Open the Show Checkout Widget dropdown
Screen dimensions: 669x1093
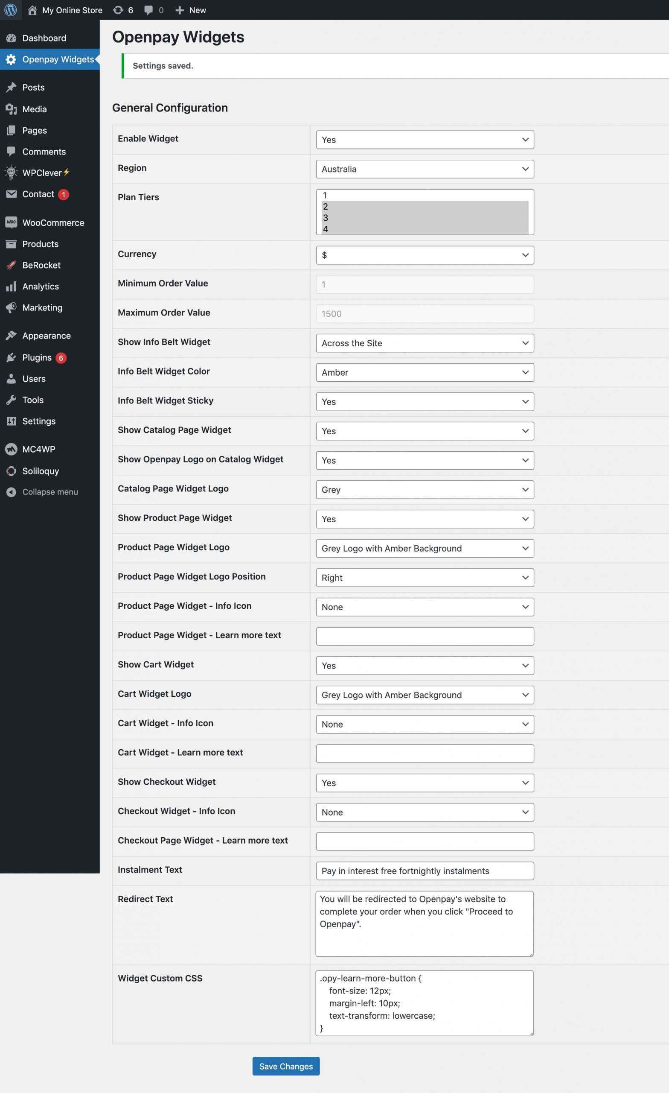[x=425, y=783]
